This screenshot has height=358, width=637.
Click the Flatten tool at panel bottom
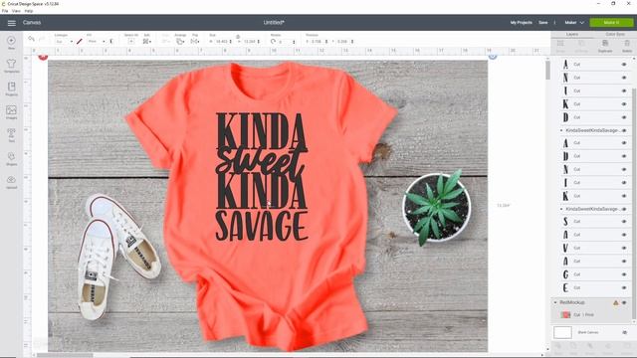(608, 346)
